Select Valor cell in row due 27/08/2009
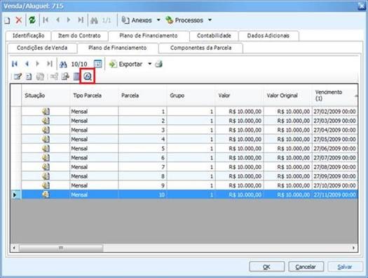 pos(239,167)
